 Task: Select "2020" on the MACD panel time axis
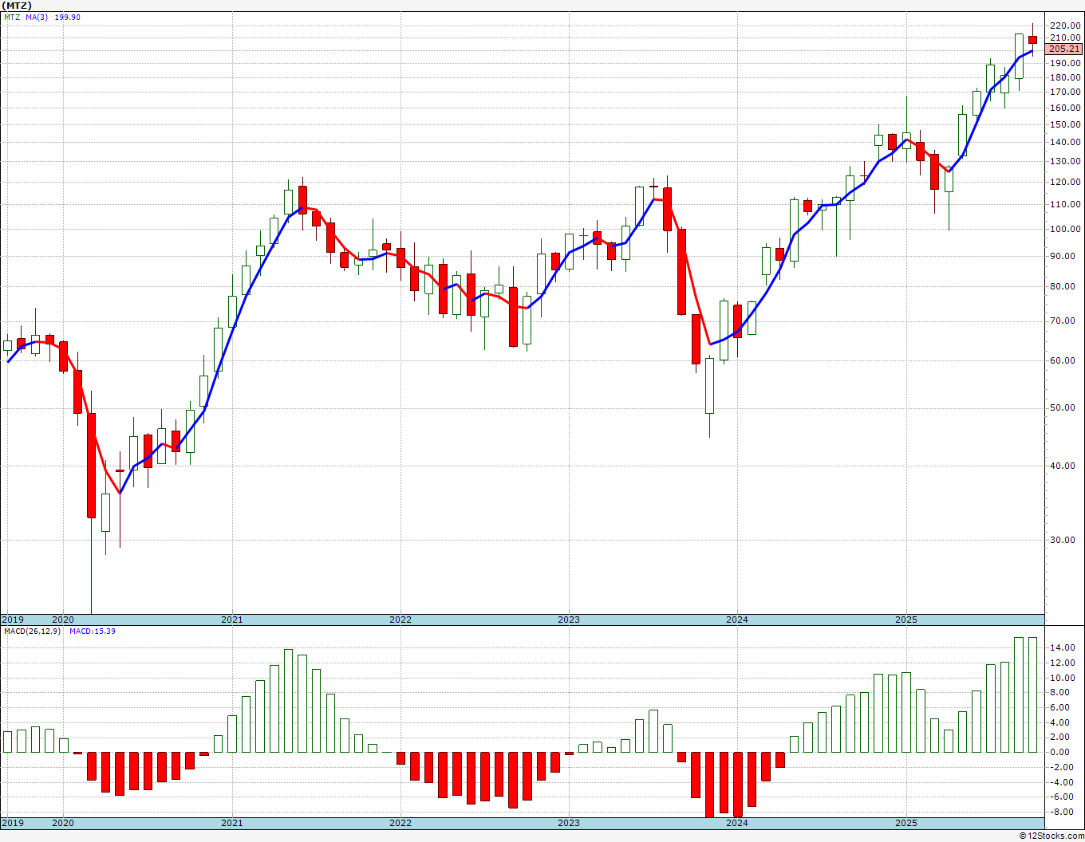click(63, 822)
